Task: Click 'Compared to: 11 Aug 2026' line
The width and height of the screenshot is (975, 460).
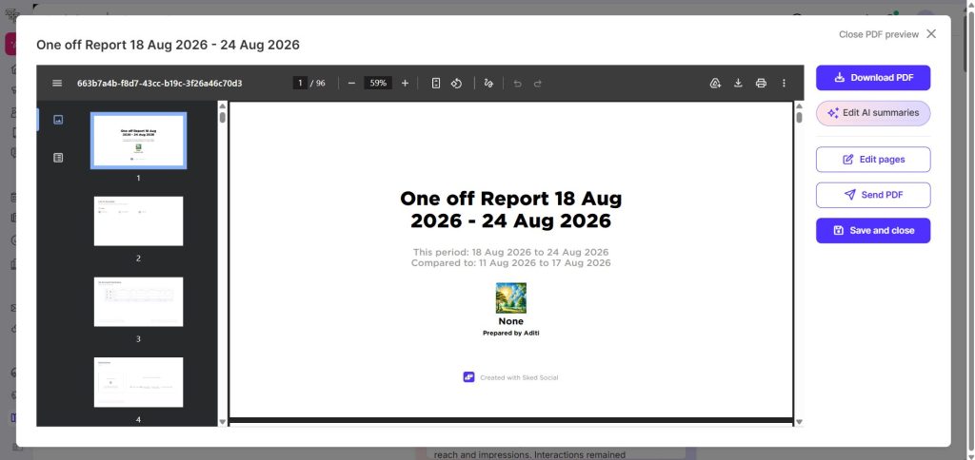Action: pos(511,263)
